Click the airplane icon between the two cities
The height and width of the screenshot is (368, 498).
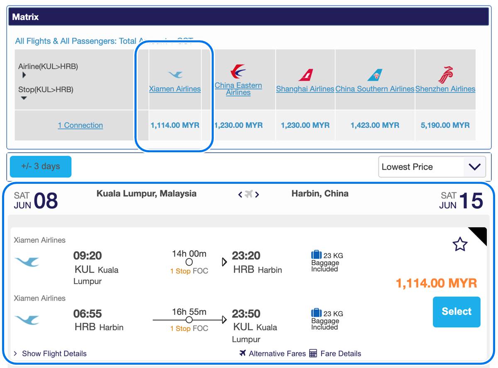coord(249,194)
